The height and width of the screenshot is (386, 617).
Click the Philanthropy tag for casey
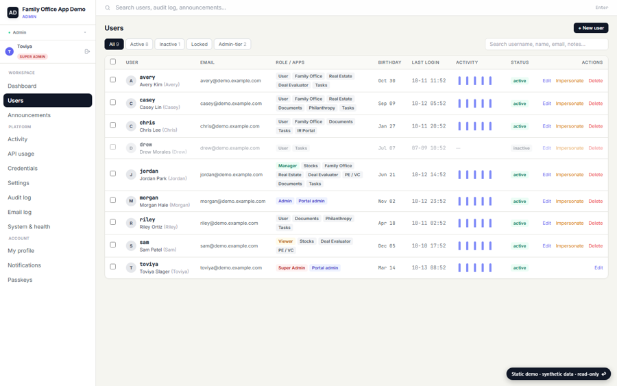pos(322,108)
